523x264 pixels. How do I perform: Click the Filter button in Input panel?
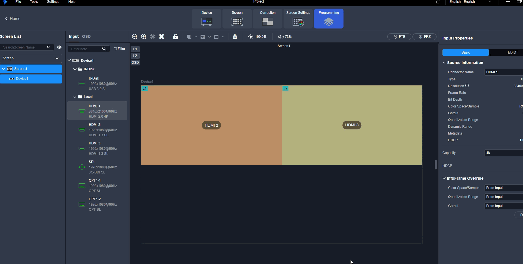[x=120, y=49]
